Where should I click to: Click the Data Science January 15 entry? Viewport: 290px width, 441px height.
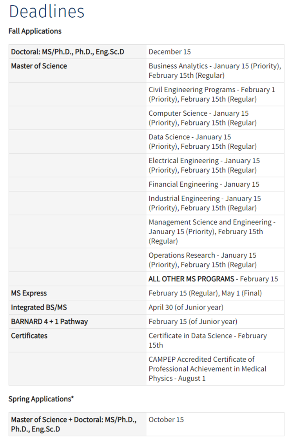point(202,142)
